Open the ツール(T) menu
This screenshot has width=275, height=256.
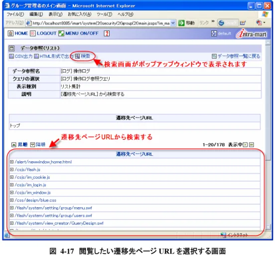[104, 14]
